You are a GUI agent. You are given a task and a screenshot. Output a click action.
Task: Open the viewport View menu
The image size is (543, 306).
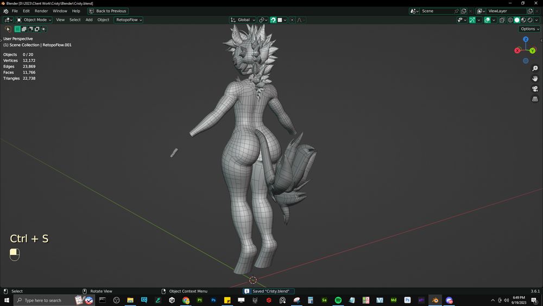click(x=60, y=20)
